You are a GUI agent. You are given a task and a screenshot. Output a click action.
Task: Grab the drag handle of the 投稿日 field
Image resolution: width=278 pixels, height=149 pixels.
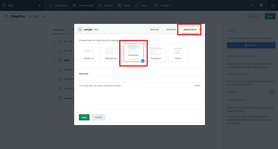54,60
